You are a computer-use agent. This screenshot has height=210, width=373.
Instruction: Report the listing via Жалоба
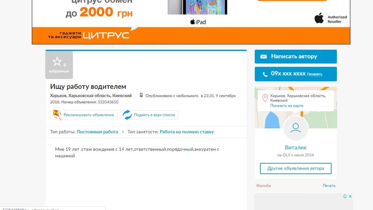click(263, 185)
